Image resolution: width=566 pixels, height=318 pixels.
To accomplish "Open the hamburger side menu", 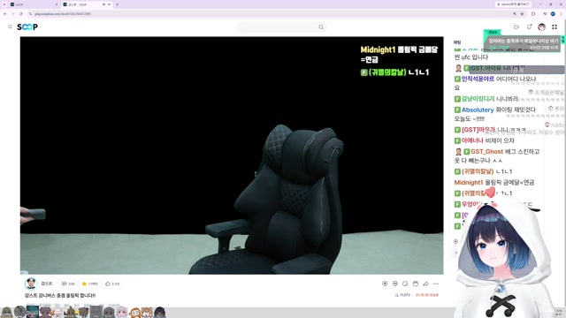I will 10,26.
